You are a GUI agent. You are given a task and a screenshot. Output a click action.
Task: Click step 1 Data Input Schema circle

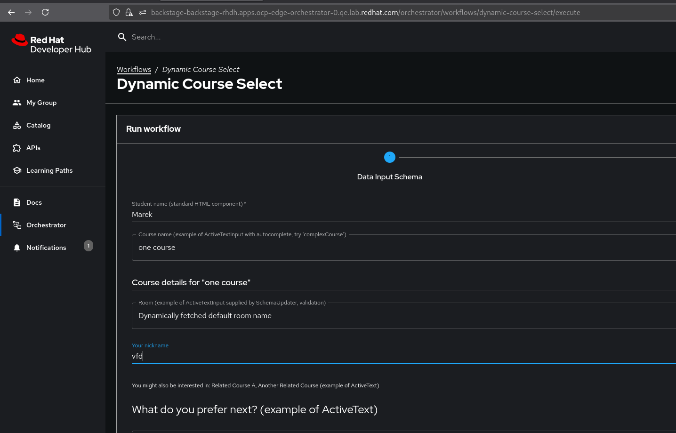[390, 157]
